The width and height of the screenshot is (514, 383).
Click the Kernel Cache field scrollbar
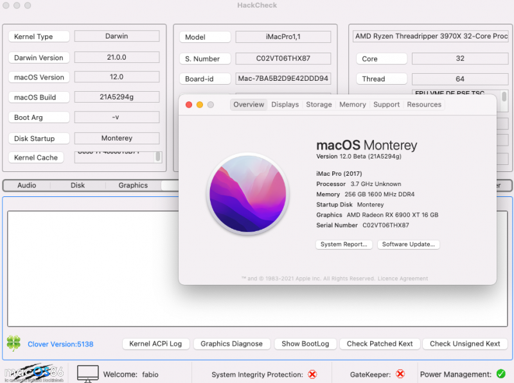tap(157, 157)
